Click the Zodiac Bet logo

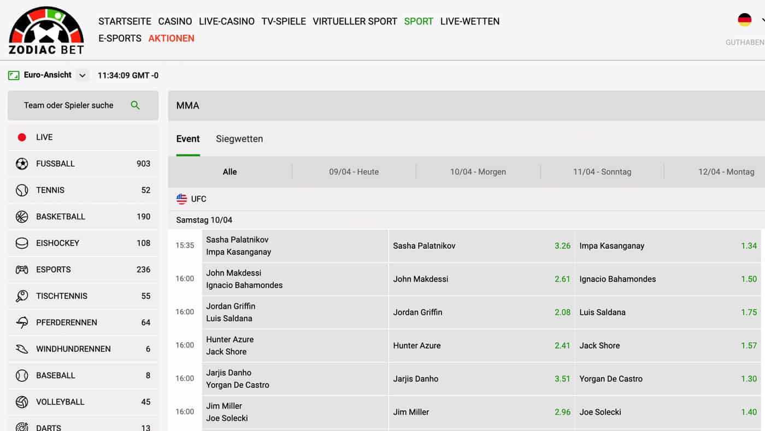pyautogui.click(x=46, y=30)
